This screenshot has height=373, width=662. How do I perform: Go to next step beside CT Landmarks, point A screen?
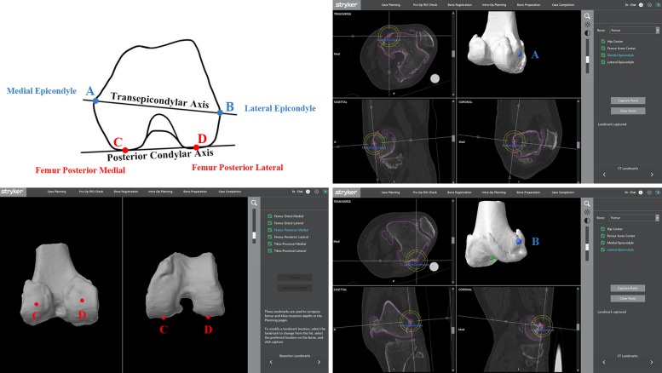click(x=652, y=175)
